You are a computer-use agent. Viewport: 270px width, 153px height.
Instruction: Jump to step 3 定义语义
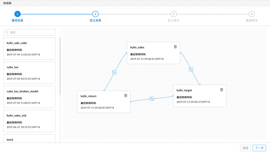point(173,14)
